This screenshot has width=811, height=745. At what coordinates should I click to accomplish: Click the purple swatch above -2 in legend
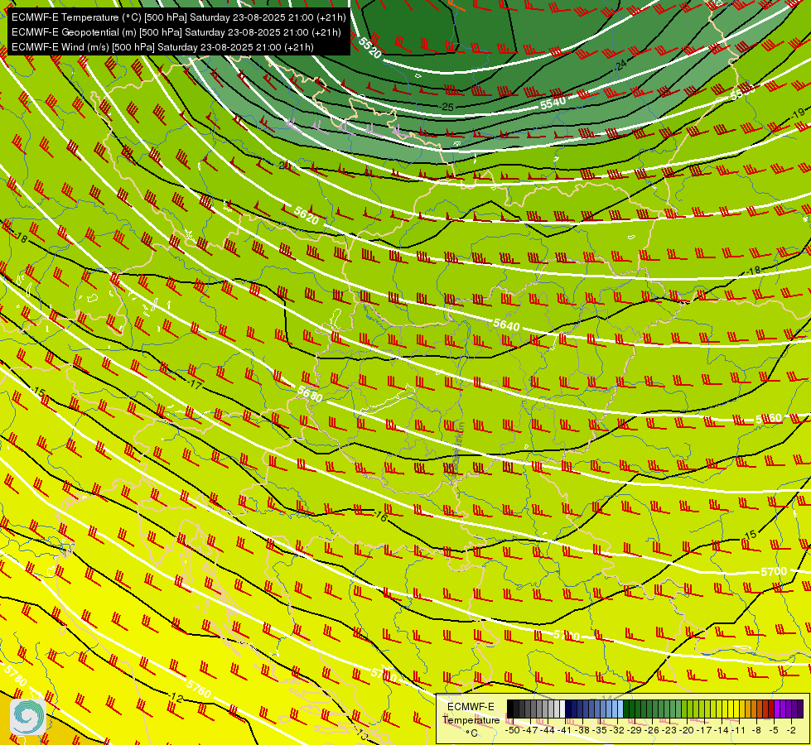[x=789, y=709]
